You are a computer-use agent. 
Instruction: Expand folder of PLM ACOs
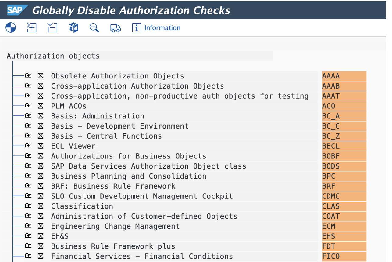click(28, 106)
